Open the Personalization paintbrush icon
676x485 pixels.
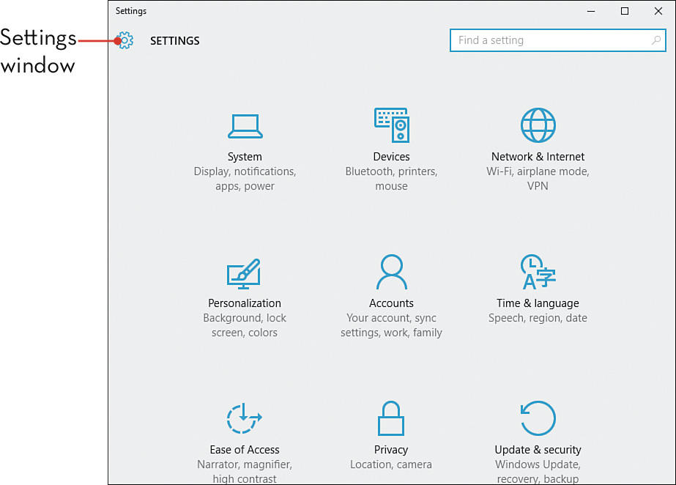[244, 274]
